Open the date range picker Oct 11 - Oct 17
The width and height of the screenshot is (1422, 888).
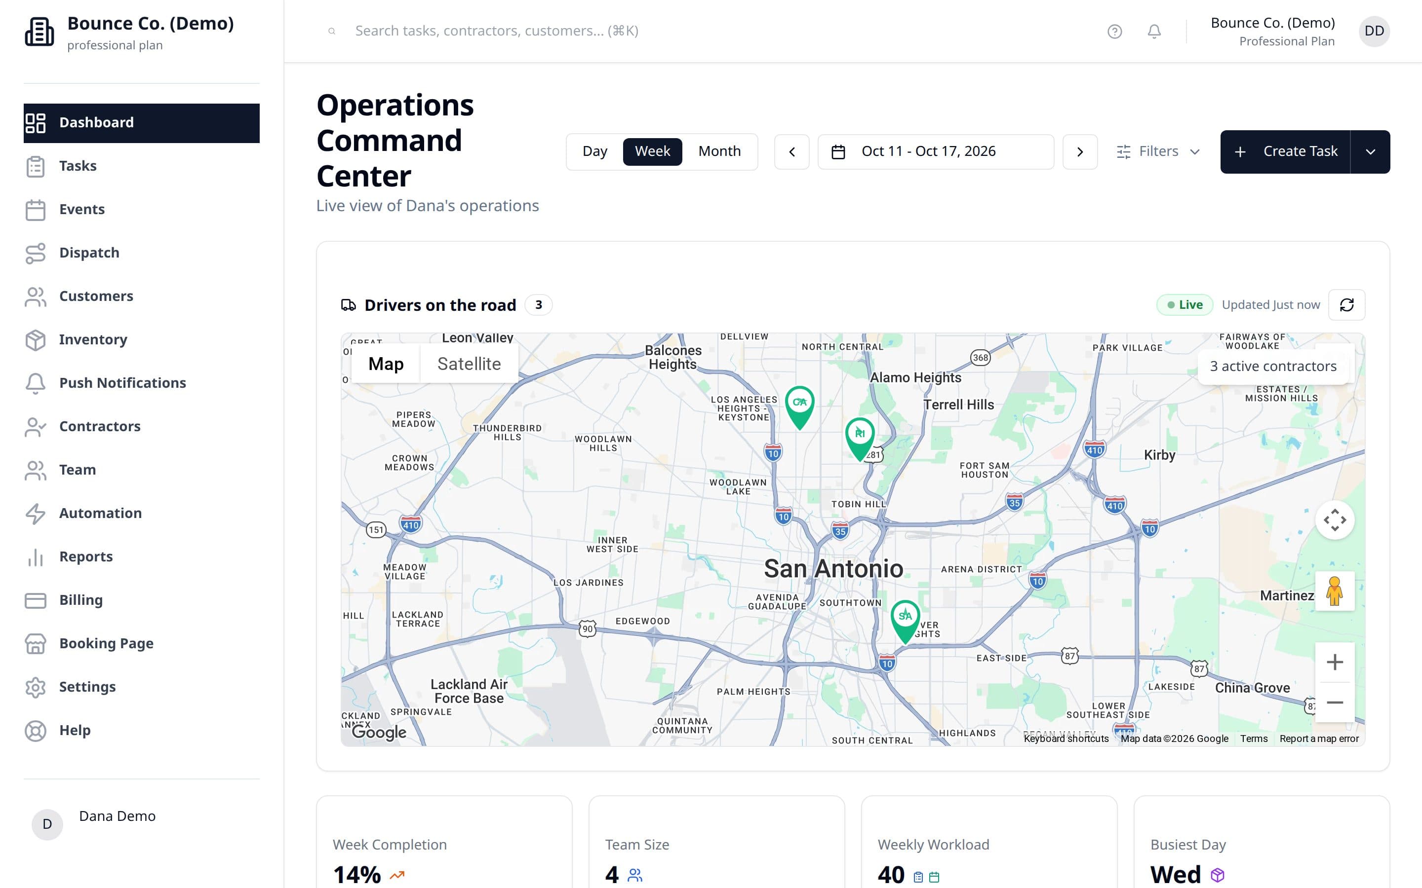[x=936, y=152]
